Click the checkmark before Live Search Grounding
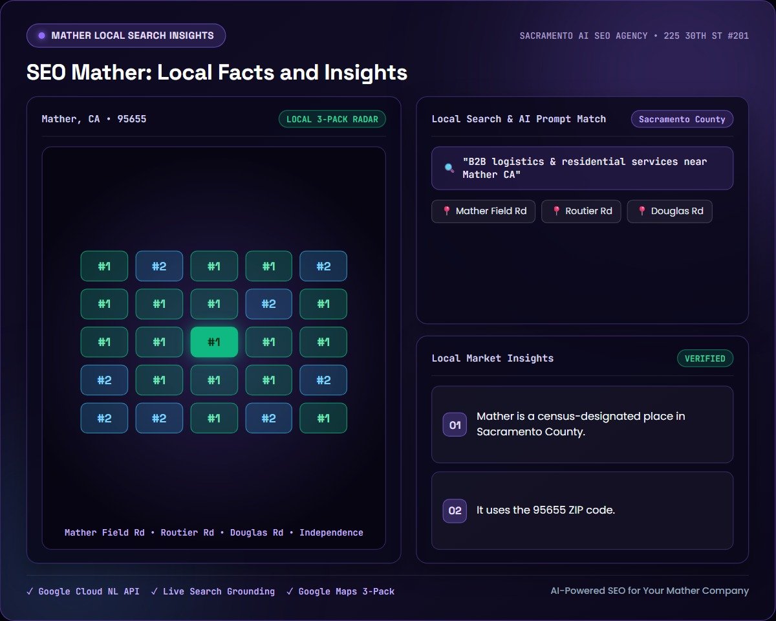The width and height of the screenshot is (776, 621). coord(154,591)
